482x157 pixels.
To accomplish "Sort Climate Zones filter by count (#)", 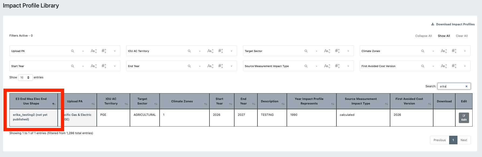I will coord(454,51).
